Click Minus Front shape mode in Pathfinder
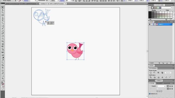Viewport: 175px width, 98px height. 154,73
